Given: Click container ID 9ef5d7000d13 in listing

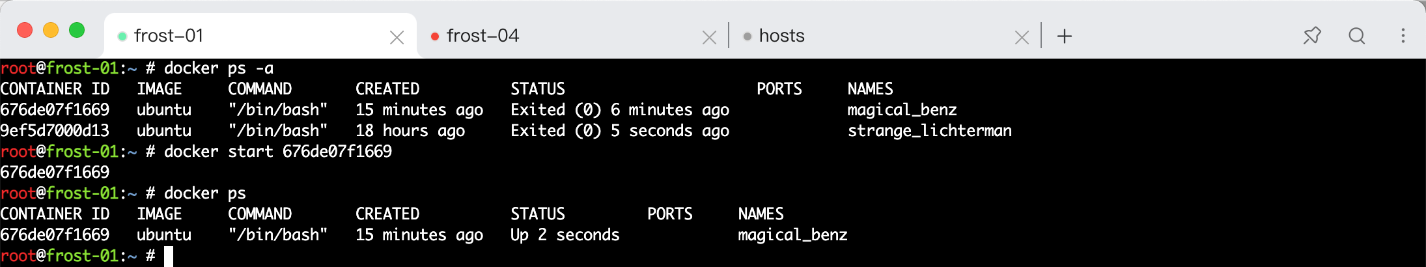Looking at the screenshot, I should [55, 131].
